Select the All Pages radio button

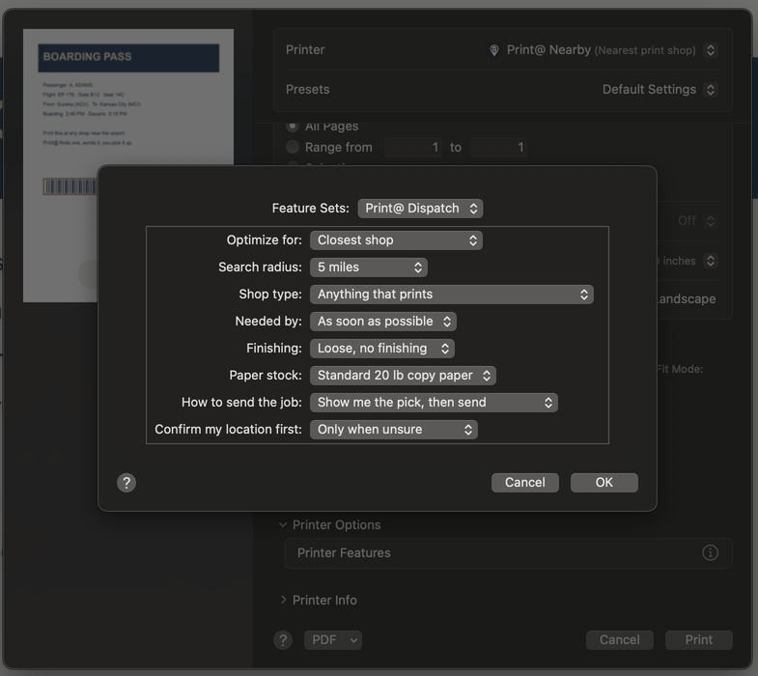point(292,127)
